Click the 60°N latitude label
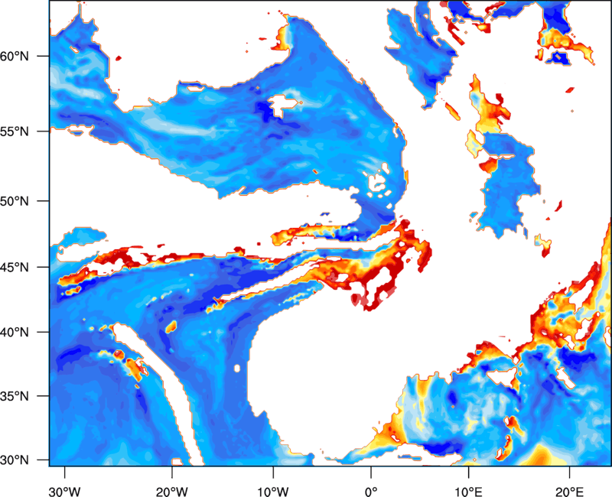This screenshot has width=612, height=497. pyautogui.click(x=15, y=56)
